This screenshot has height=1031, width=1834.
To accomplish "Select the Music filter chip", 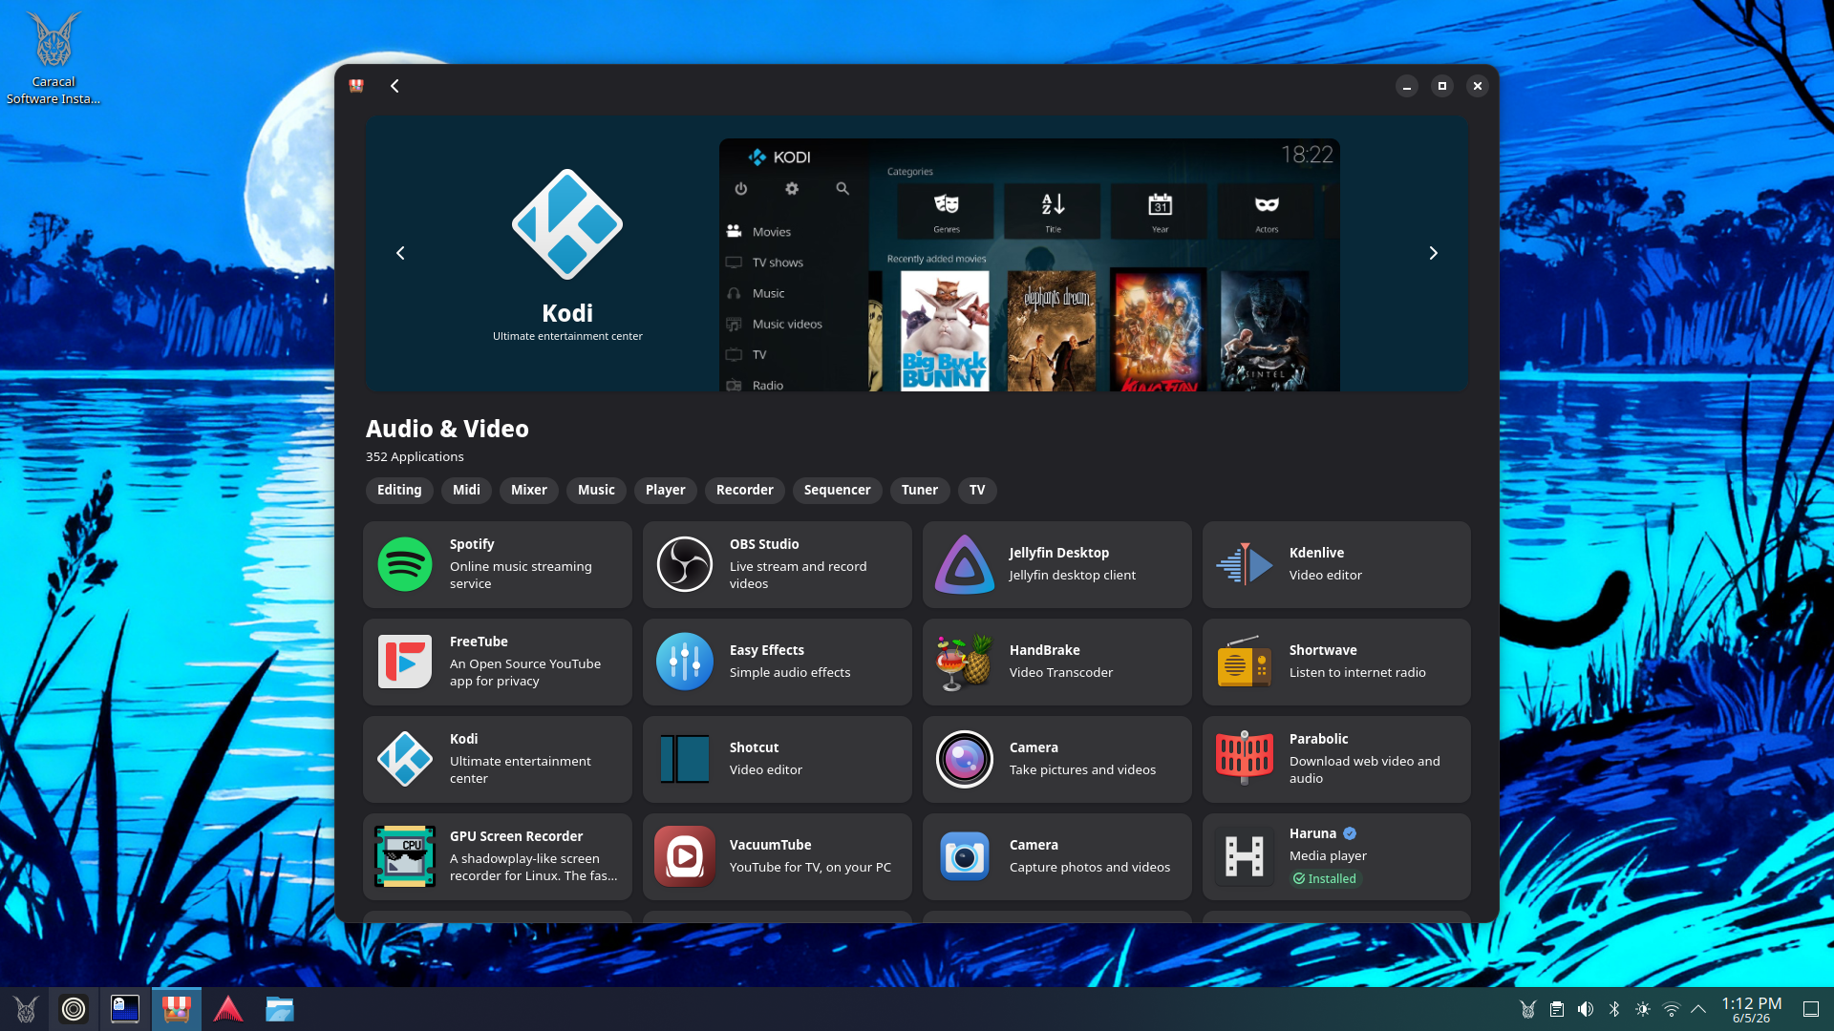I will tap(596, 490).
